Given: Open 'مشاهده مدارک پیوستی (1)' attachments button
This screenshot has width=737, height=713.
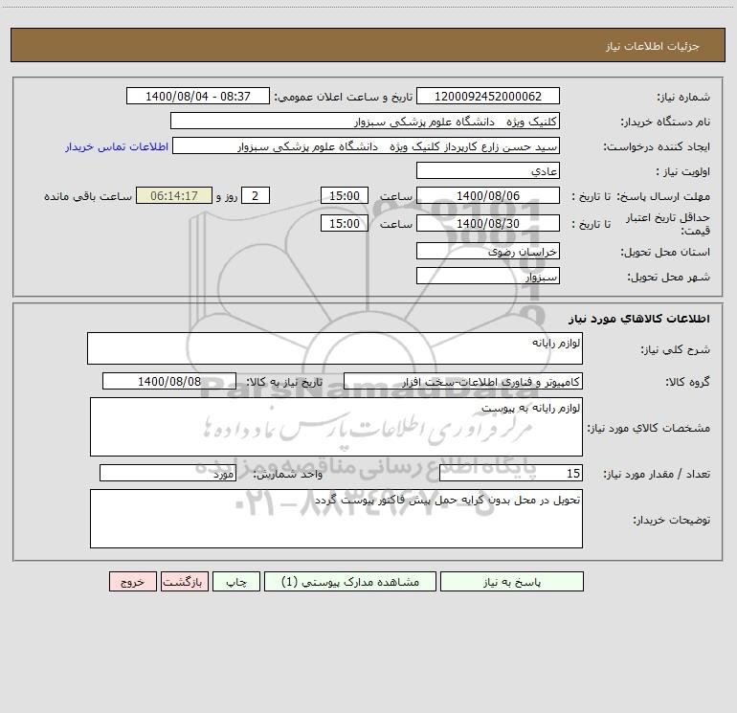Looking at the screenshot, I should [x=350, y=581].
